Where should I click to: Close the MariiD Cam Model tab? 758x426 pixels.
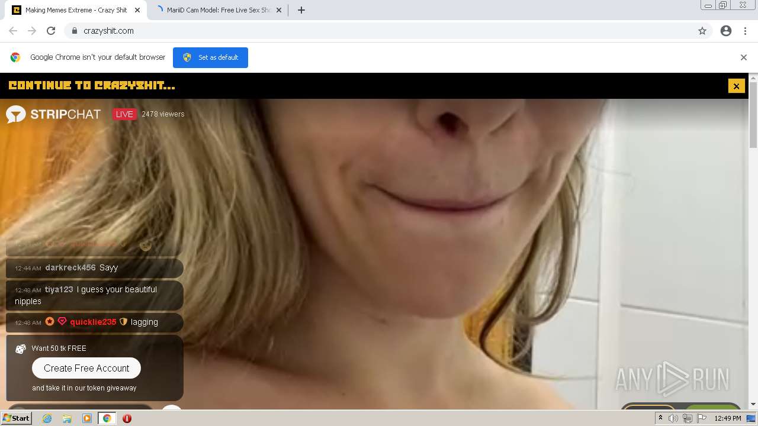coord(279,10)
